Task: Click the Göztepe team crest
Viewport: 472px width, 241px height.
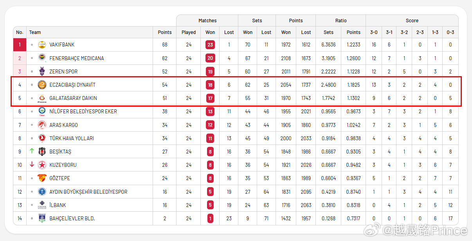Action: tap(42, 178)
